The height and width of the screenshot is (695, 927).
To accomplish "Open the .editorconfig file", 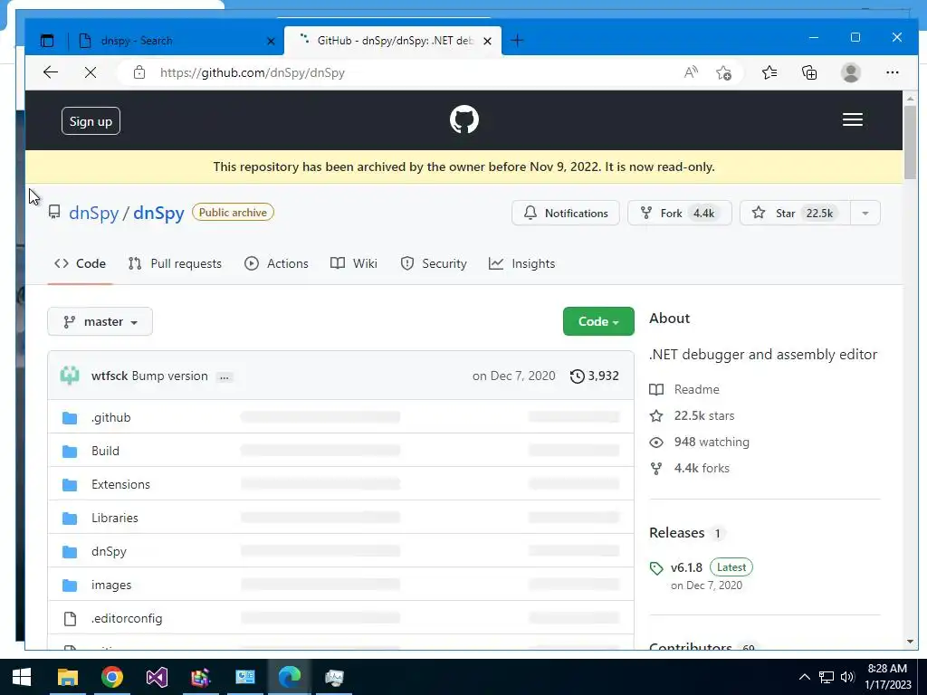I will coord(127,619).
